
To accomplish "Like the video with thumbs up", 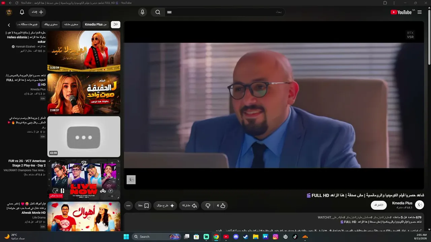I will 221,206.
